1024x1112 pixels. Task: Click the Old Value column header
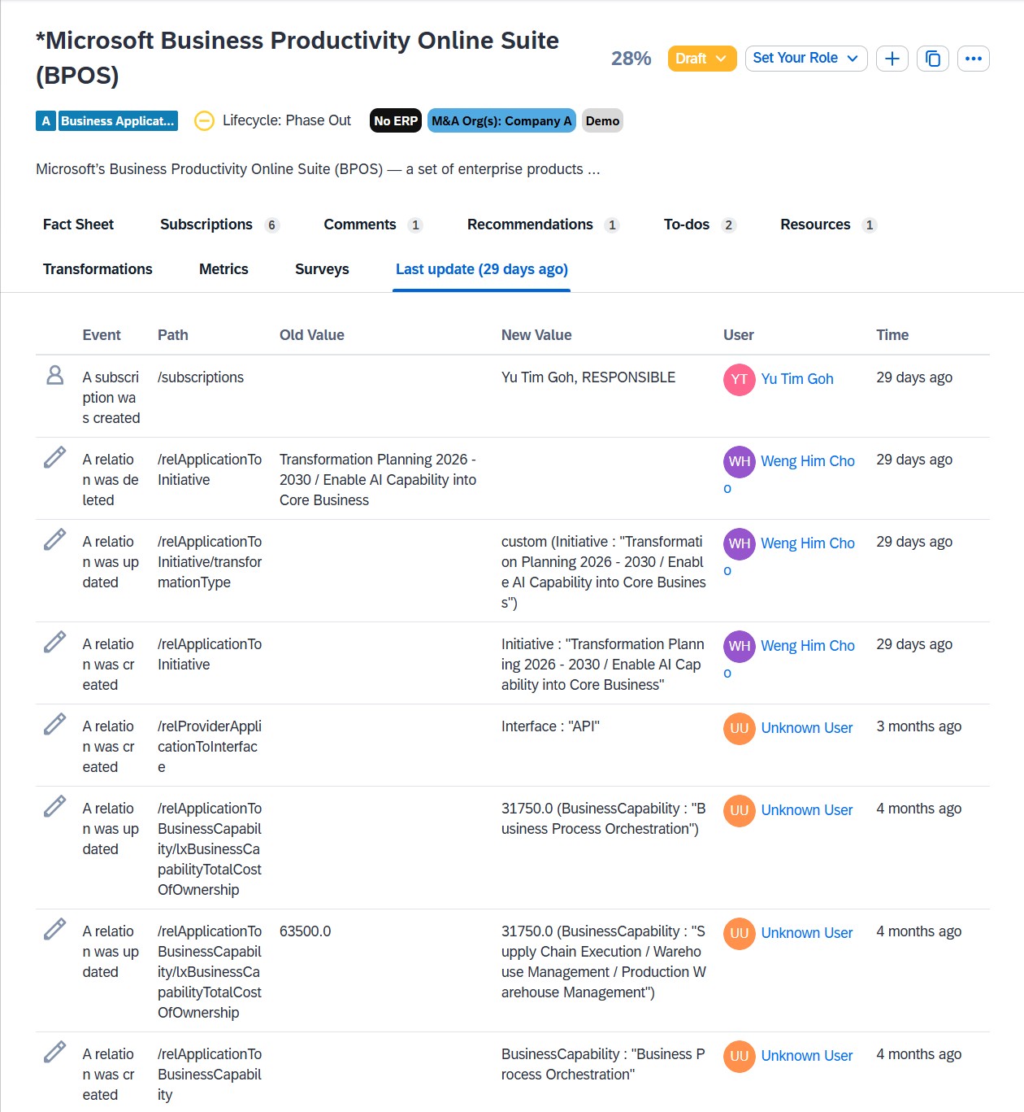click(312, 335)
